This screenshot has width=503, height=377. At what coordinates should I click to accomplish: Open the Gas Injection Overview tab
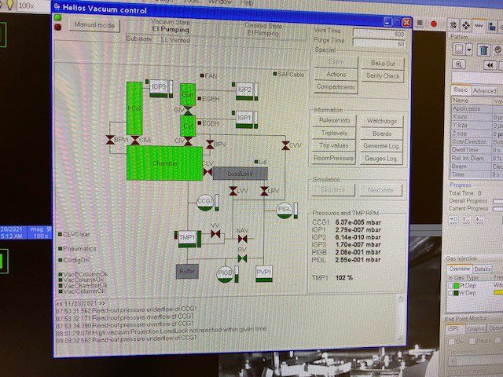tap(459, 269)
